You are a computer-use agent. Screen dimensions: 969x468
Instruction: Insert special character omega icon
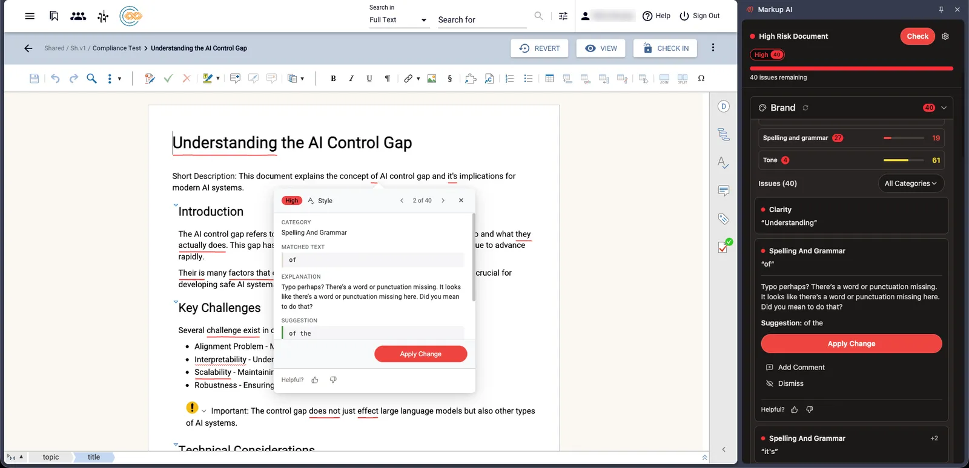click(x=701, y=79)
